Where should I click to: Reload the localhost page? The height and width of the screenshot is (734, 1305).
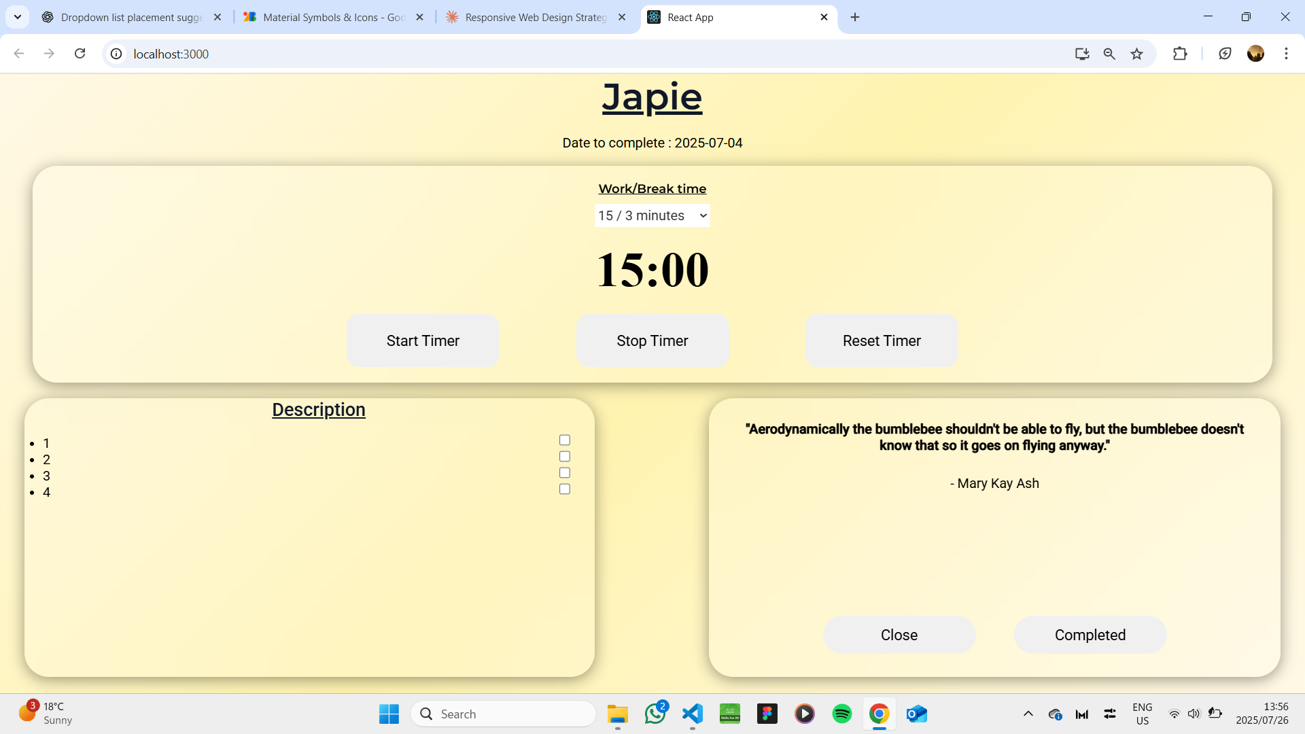(x=80, y=54)
